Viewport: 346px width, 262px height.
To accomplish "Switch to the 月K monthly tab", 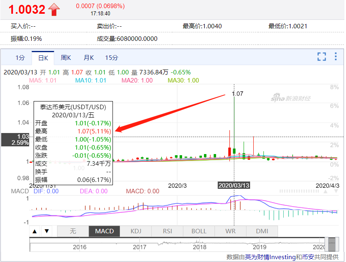I will pos(88,58).
